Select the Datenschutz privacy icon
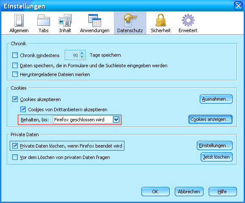This screenshot has height=203, width=245. pyautogui.click(x=130, y=20)
